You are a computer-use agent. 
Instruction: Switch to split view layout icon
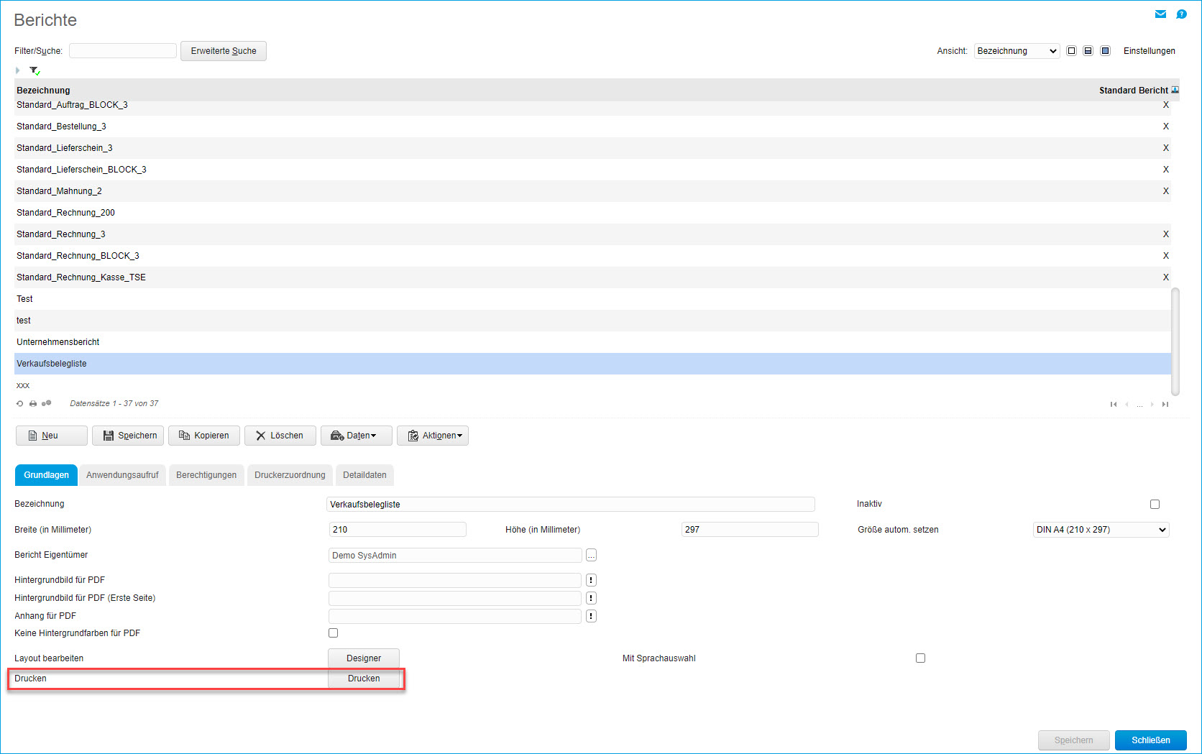1088,51
